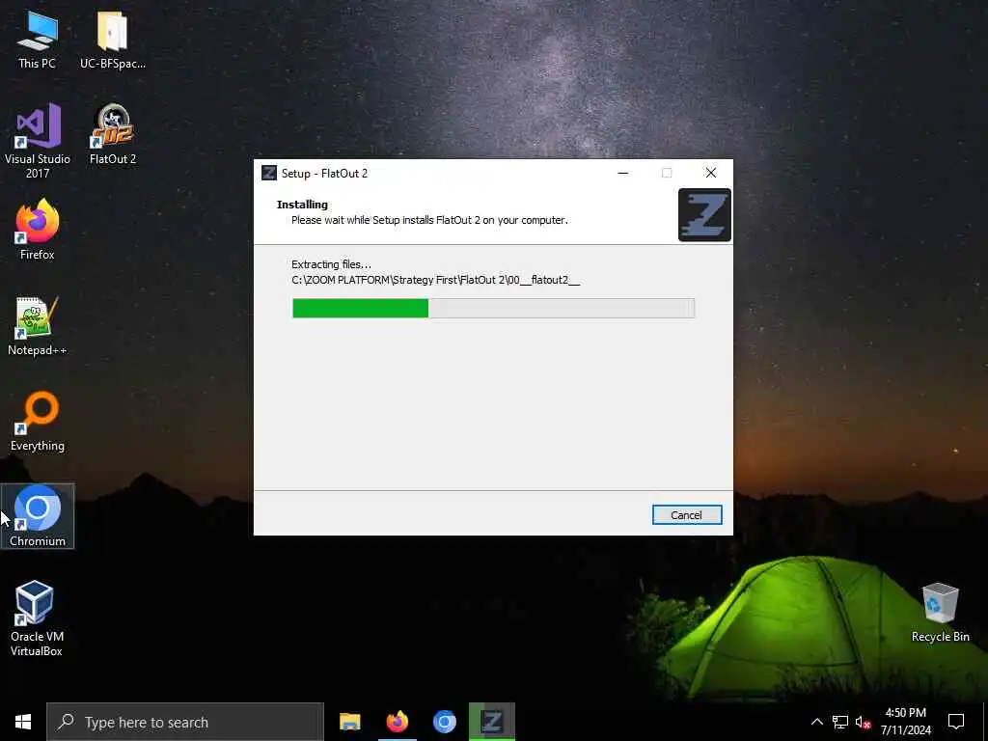988x741 pixels.
Task: Select the Everything search desktop shortcut
Action: pos(38,422)
